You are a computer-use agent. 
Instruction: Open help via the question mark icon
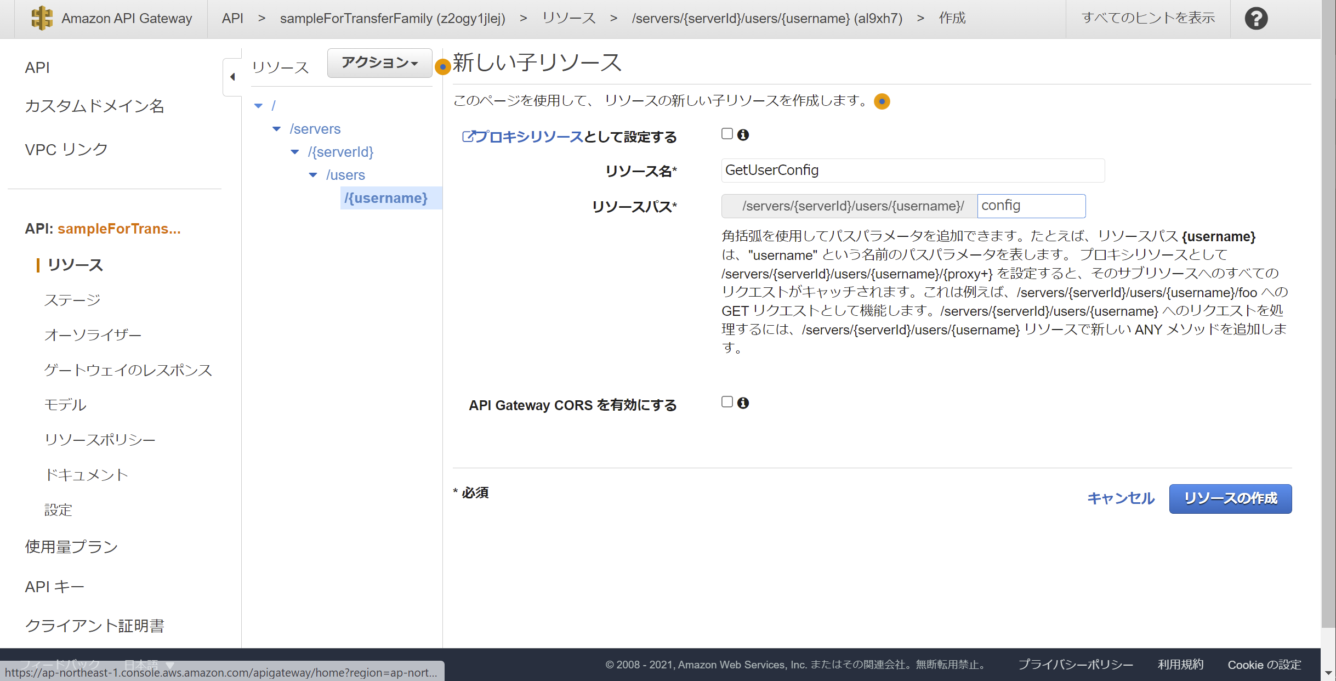pos(1255,18)
